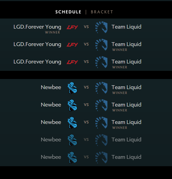Switch to the Bracket tab
The height and width of the screenshot is (179, 172).
tap(102, 12)
